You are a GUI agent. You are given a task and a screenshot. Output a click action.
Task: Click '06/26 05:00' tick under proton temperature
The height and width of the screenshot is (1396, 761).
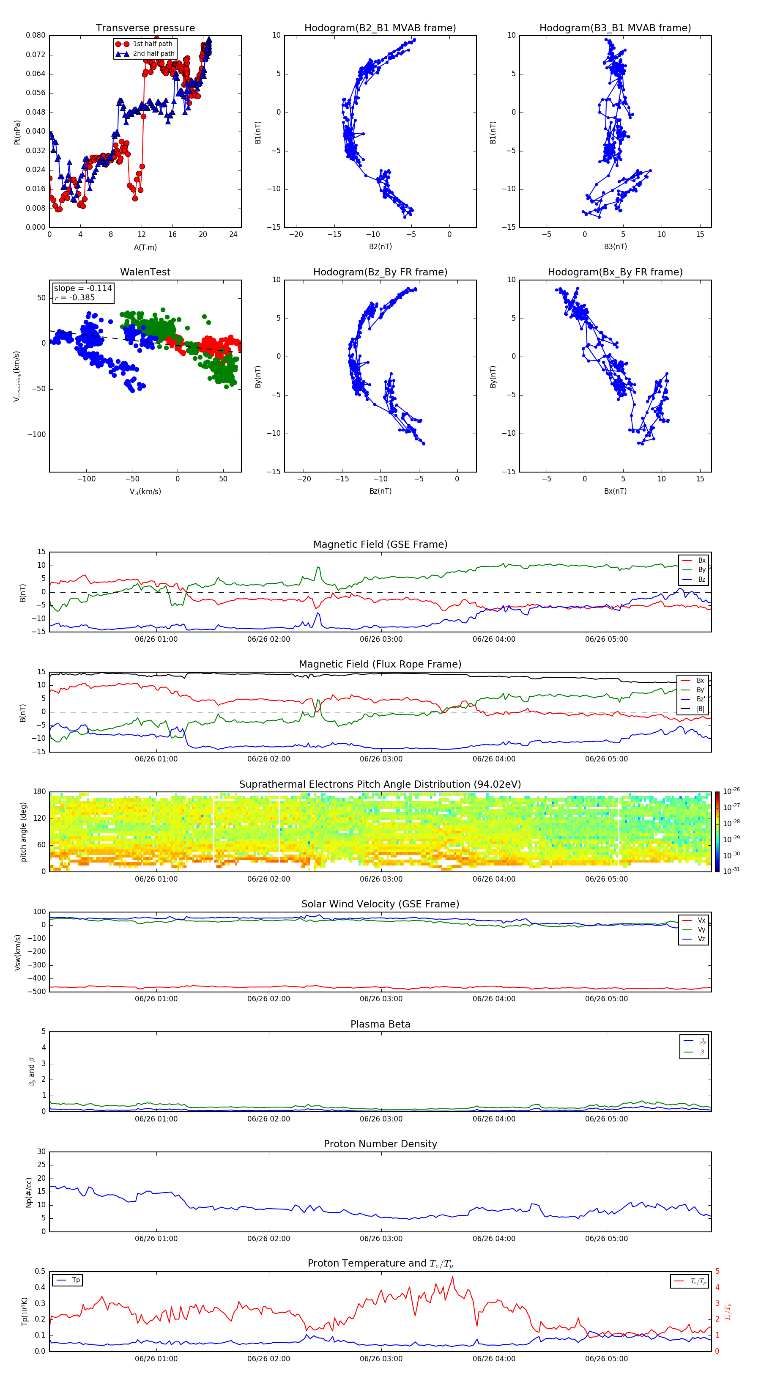(607, 1359)
